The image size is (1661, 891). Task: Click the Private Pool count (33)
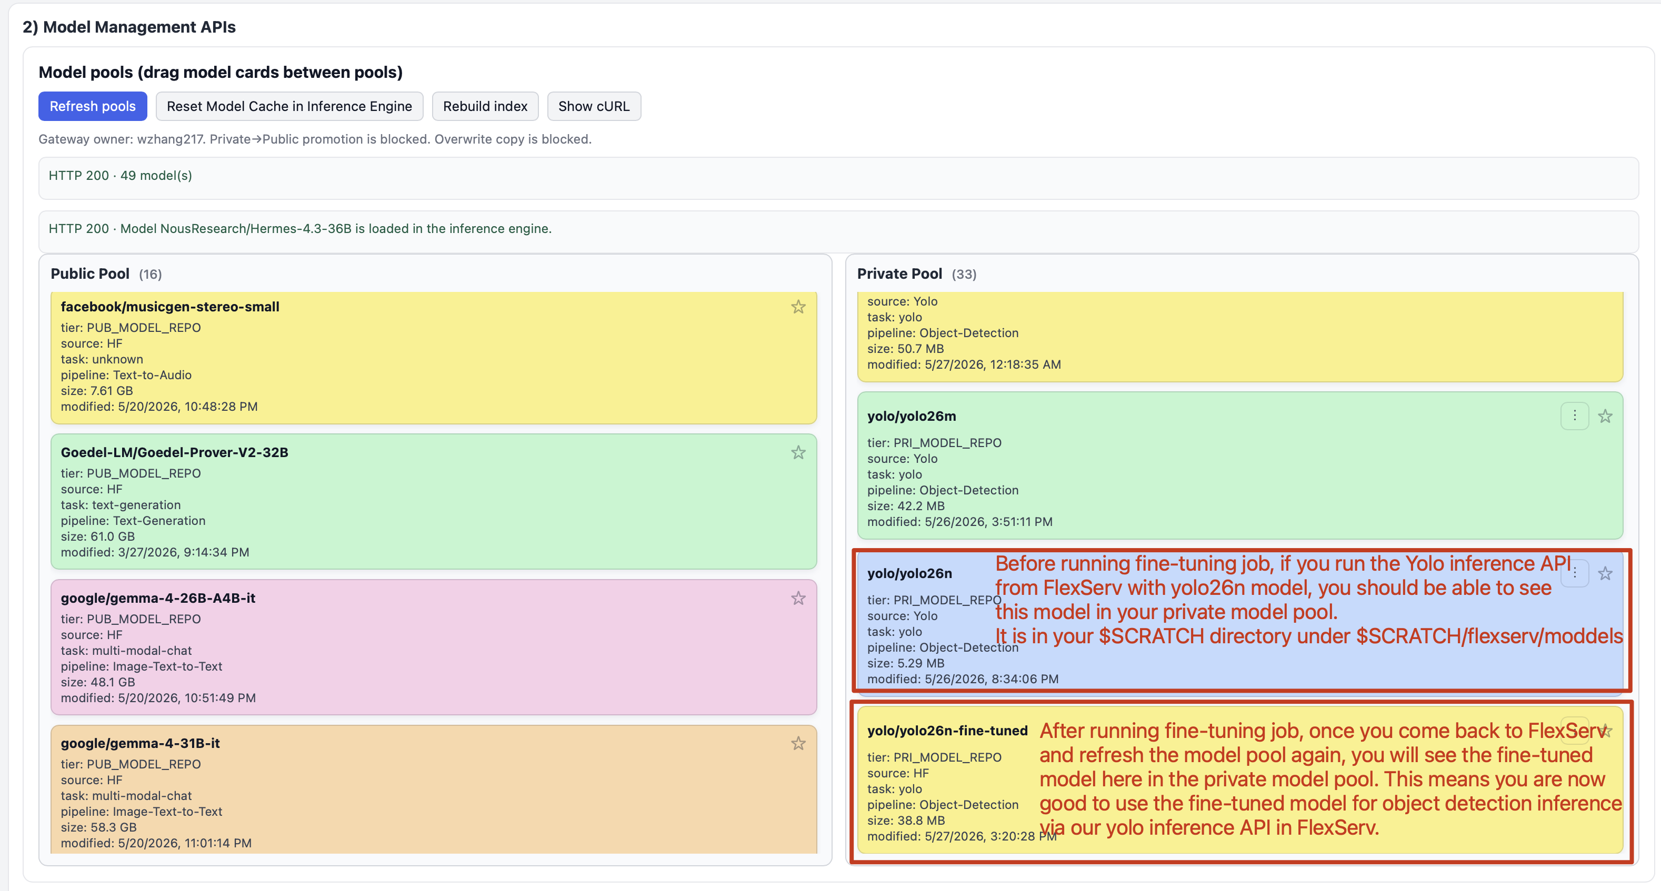964,275
